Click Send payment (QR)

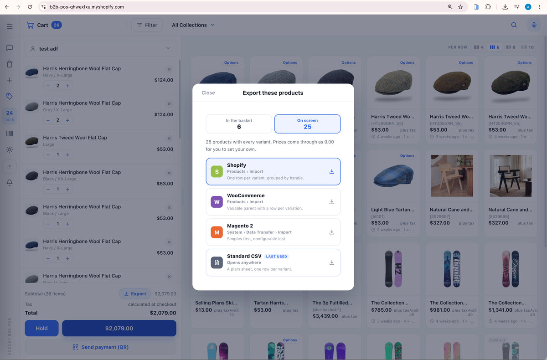point(100,347)
